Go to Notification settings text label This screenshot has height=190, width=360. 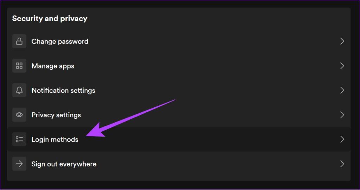pos(63,91)
